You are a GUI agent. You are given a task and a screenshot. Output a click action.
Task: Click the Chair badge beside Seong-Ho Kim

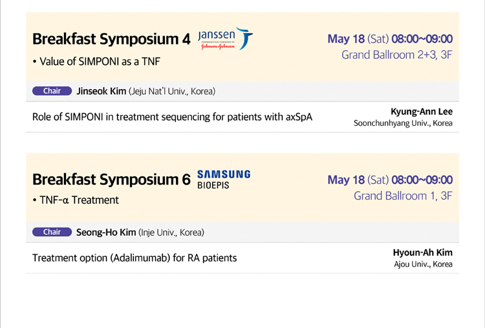52,232
